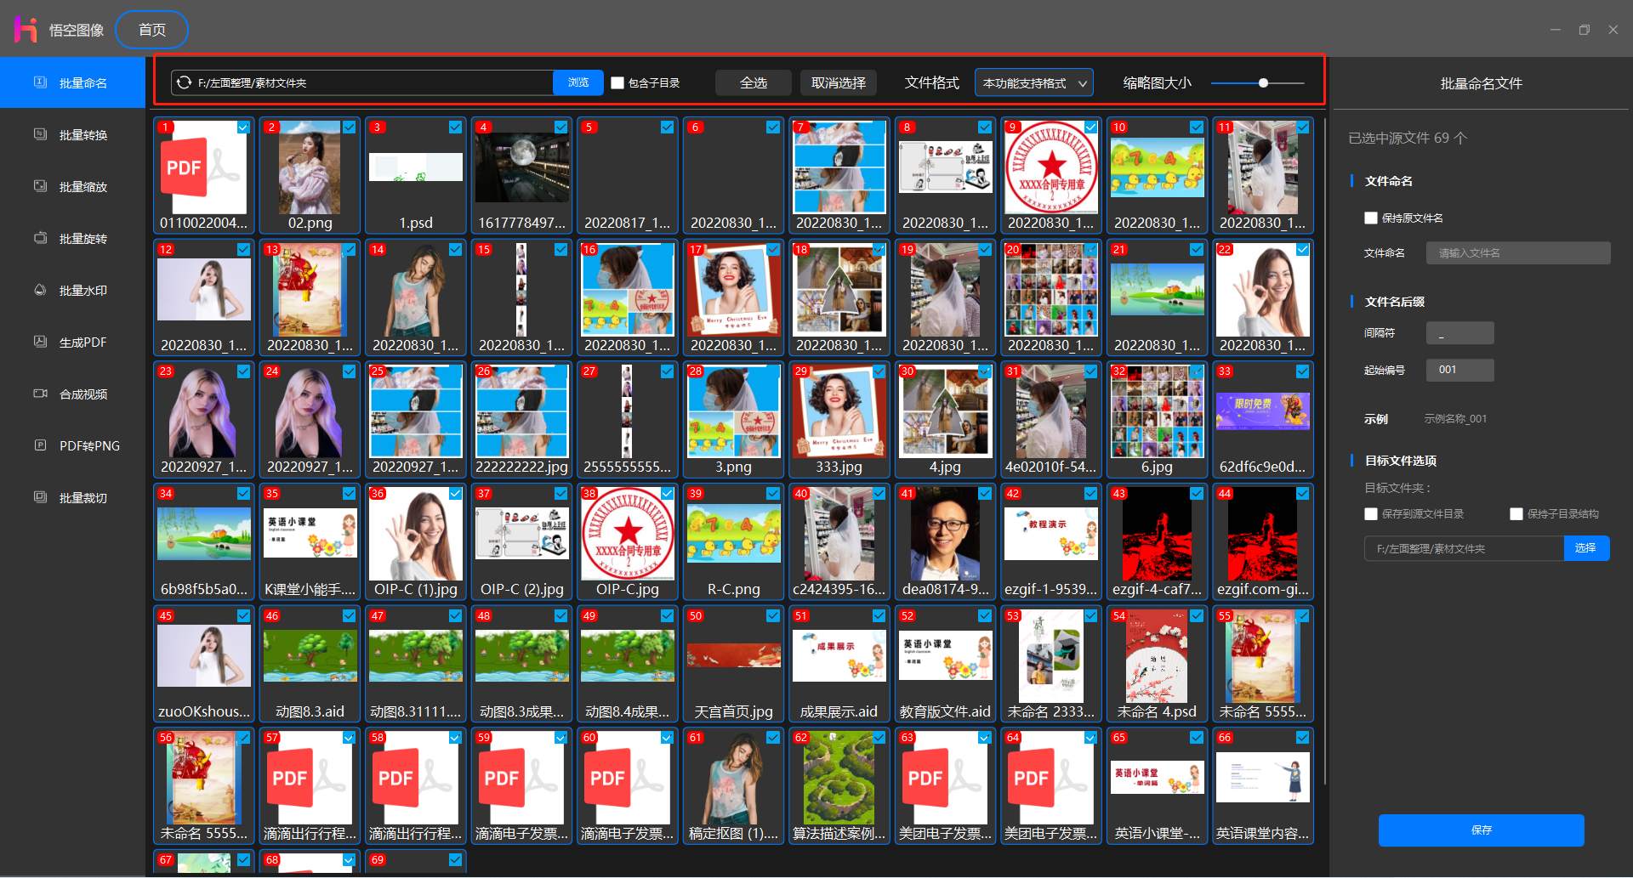Click PDF icon of 0110022004 file

pos(203,167)
